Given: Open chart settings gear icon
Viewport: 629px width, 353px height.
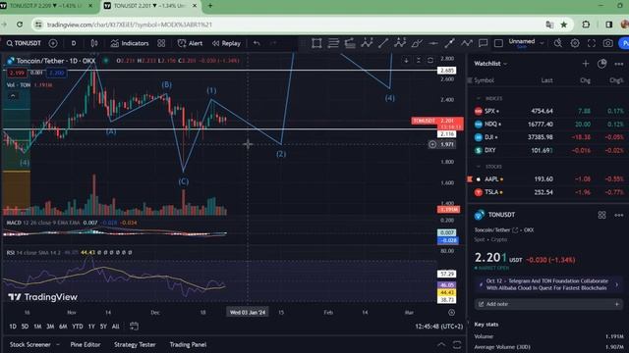Looking at the screenshot, I should point(575,43).
